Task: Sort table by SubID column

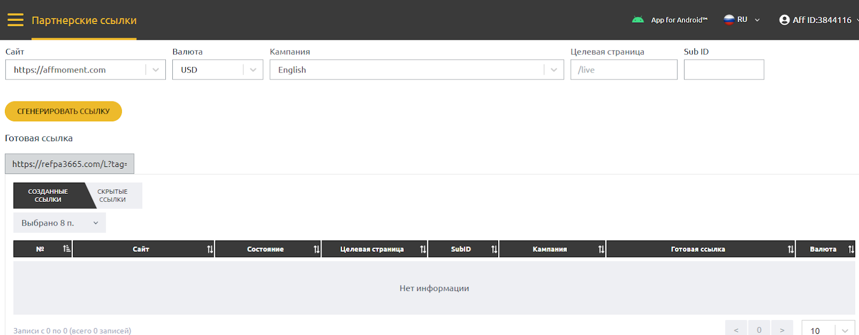Action: pyautogui.click(x=494, y=249)
